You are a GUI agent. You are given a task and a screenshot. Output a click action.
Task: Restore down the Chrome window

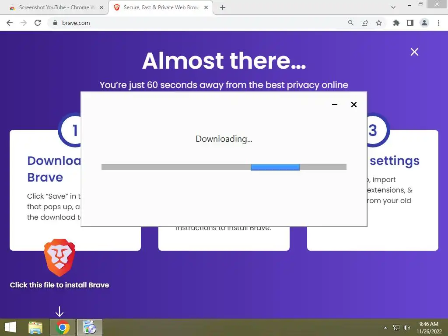coord(420,4)
